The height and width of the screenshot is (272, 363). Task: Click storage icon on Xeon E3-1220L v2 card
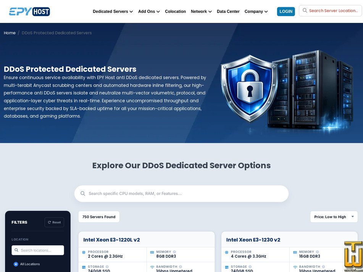point(84,267)
